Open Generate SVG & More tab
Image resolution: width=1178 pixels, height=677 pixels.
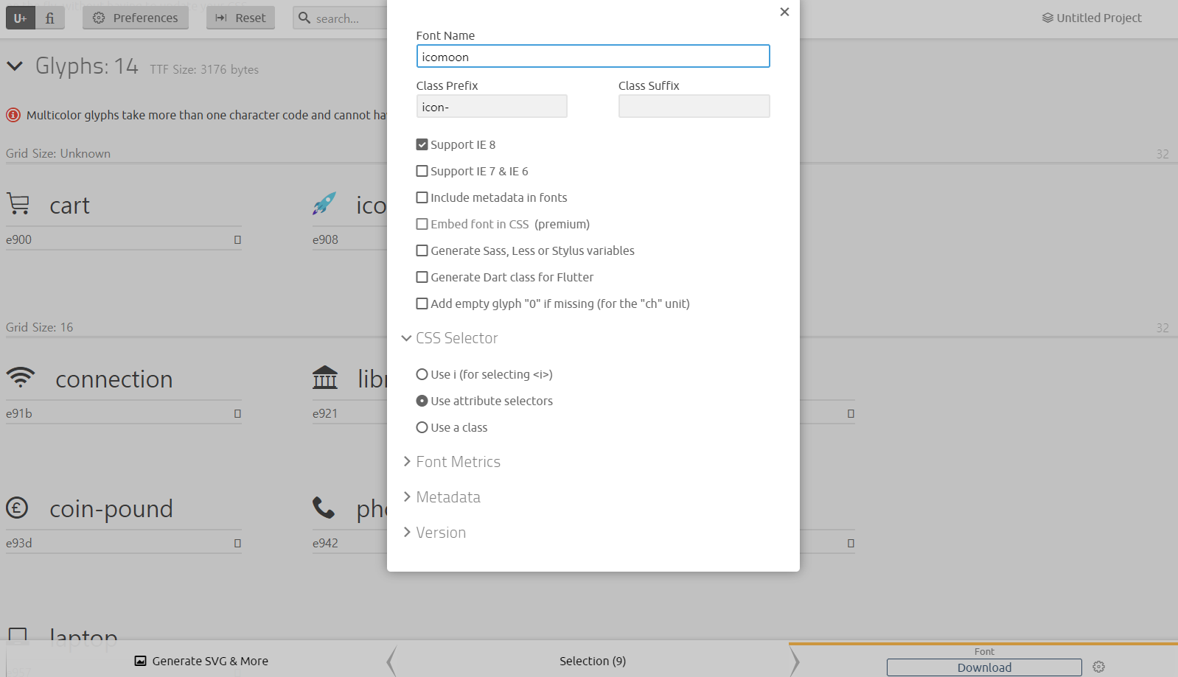201,661
